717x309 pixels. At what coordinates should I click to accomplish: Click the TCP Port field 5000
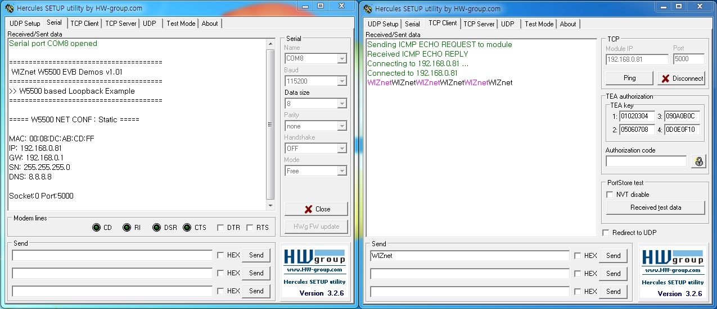[689, 59]
